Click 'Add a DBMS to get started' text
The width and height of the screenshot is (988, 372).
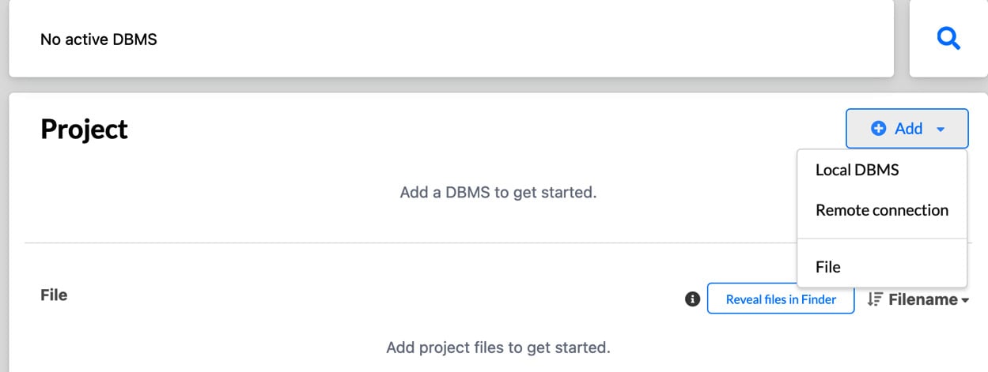click(x=498, y=192)
